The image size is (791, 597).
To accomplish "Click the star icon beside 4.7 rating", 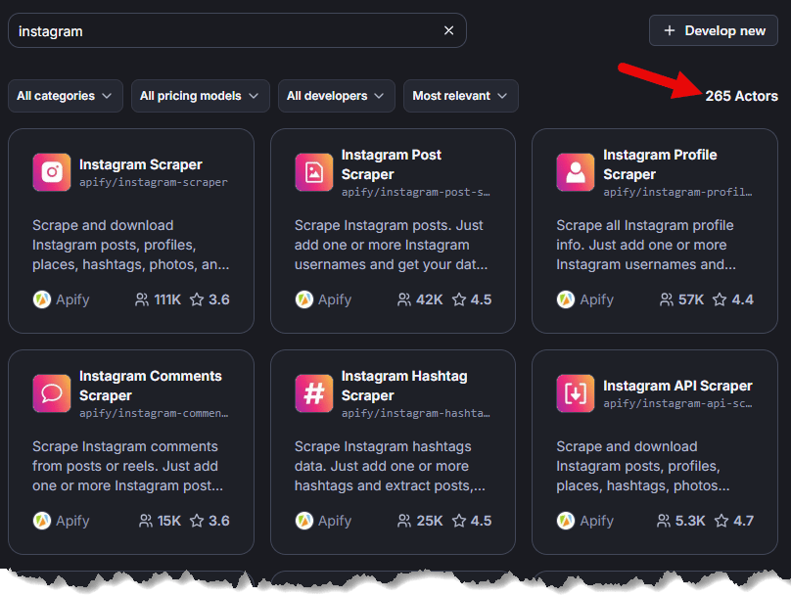I will (x=721, y=521).
